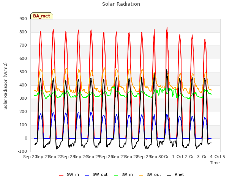Click the green LW_in legend swatch
This screenshot has height=182, width=243.
(x=116, y=175)
